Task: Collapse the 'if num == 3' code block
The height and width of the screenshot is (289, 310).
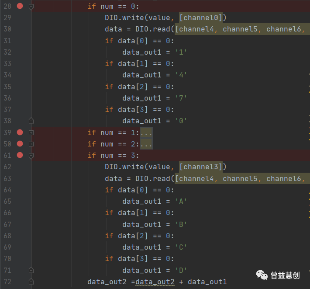Action: (x=31, y=156)
